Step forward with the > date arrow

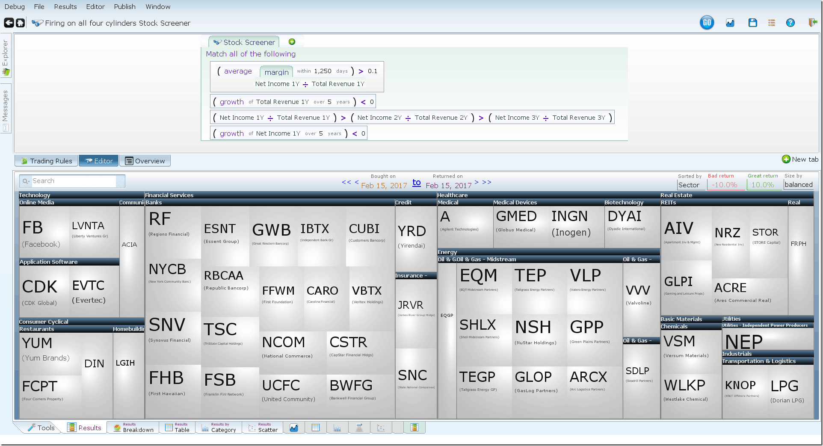[x=477, y=182]
